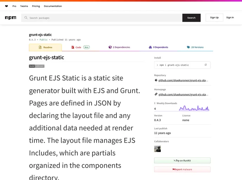Image resolution: width=242 pixels, height=180 pixels.
Task: Click the Sign Up button
Action: [214, 18]
